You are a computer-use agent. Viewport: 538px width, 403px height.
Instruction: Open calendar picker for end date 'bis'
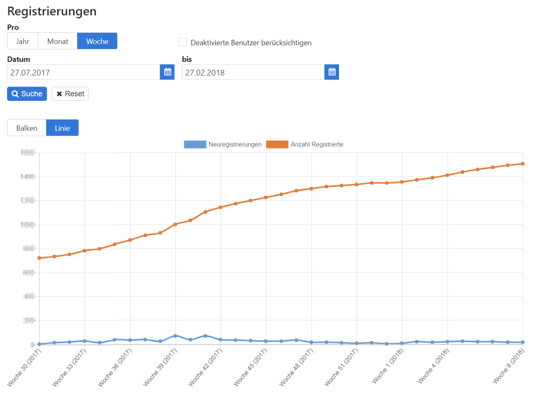[x=332, y=72]
